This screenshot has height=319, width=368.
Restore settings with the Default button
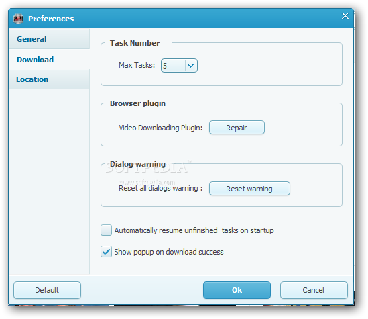pos(47,290)
